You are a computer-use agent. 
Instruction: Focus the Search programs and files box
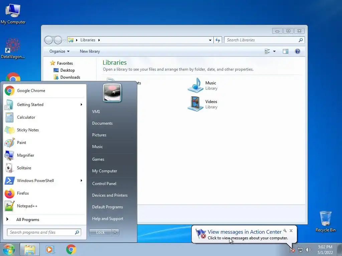[x=44, y=232]
